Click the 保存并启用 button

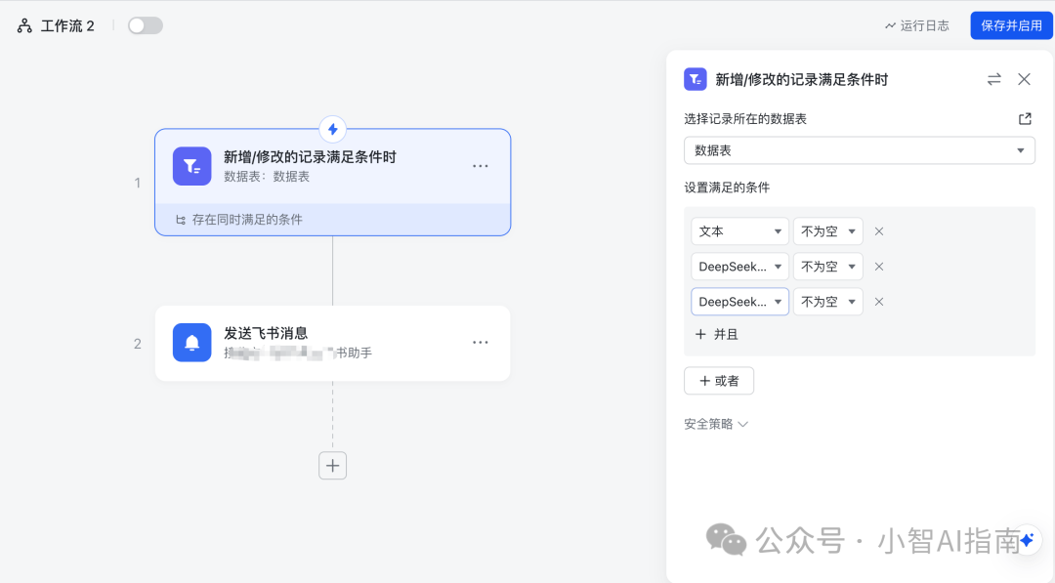coord(1011,25)
